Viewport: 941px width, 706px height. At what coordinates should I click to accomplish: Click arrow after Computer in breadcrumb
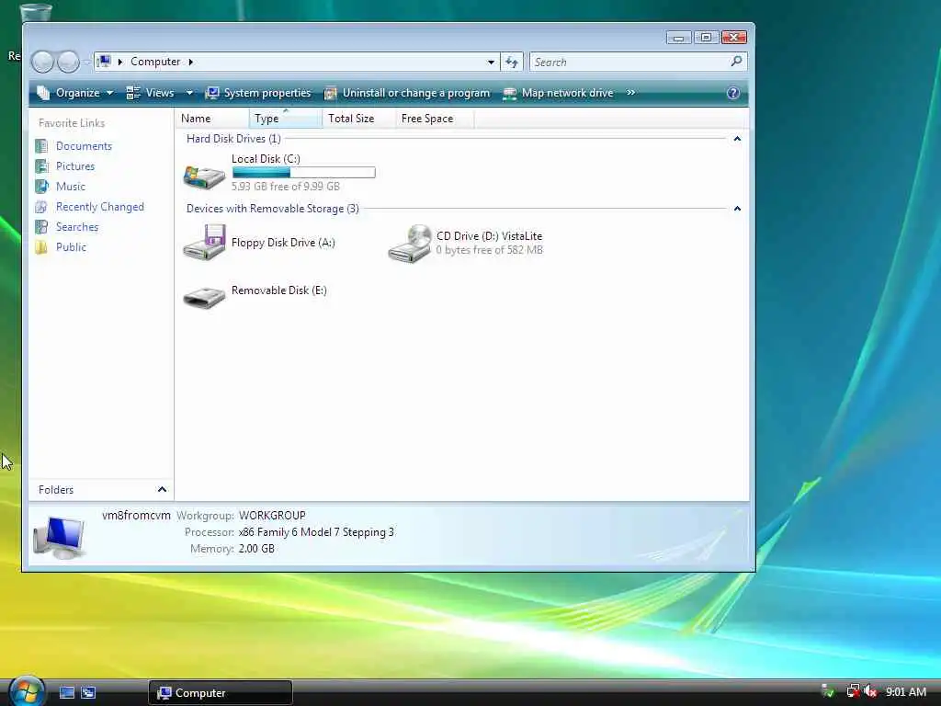[191, 62]
